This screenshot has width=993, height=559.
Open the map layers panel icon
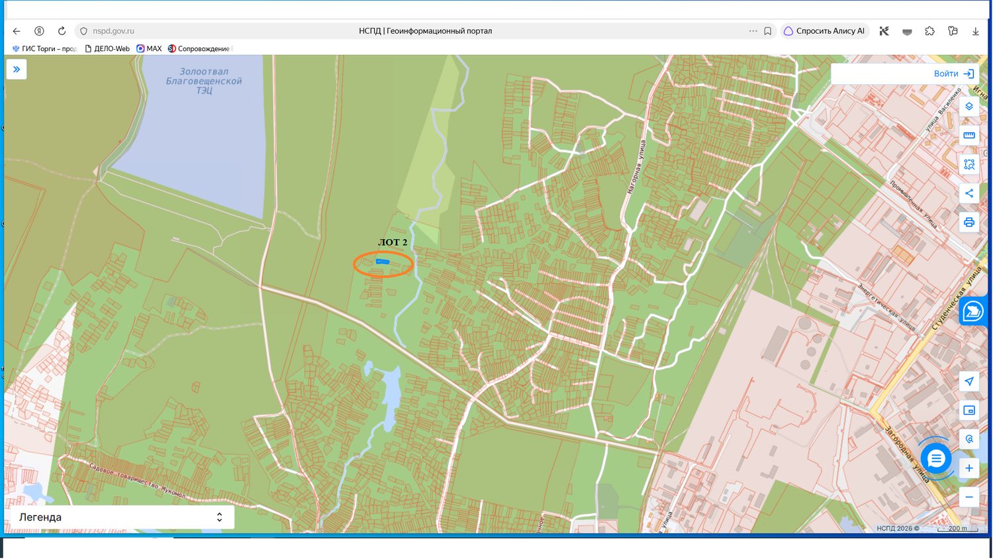pyautogui.click(x=969, y=107)
